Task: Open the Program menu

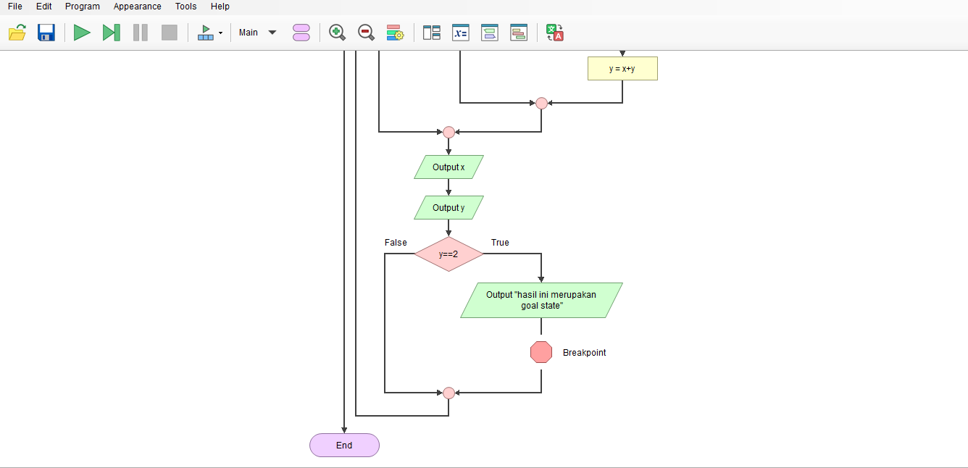Action: 83,7
